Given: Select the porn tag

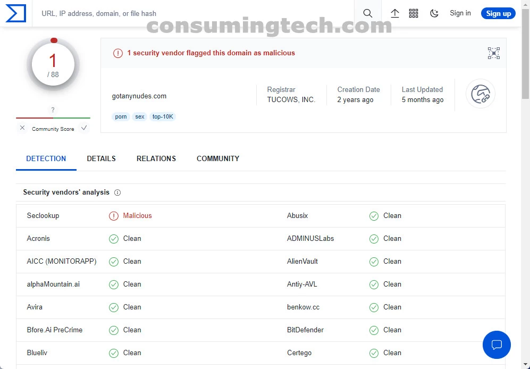Looking at the screenshot, I should (x=121, y=116).
